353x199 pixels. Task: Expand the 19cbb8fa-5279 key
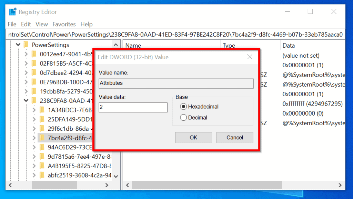click(26, 91)
